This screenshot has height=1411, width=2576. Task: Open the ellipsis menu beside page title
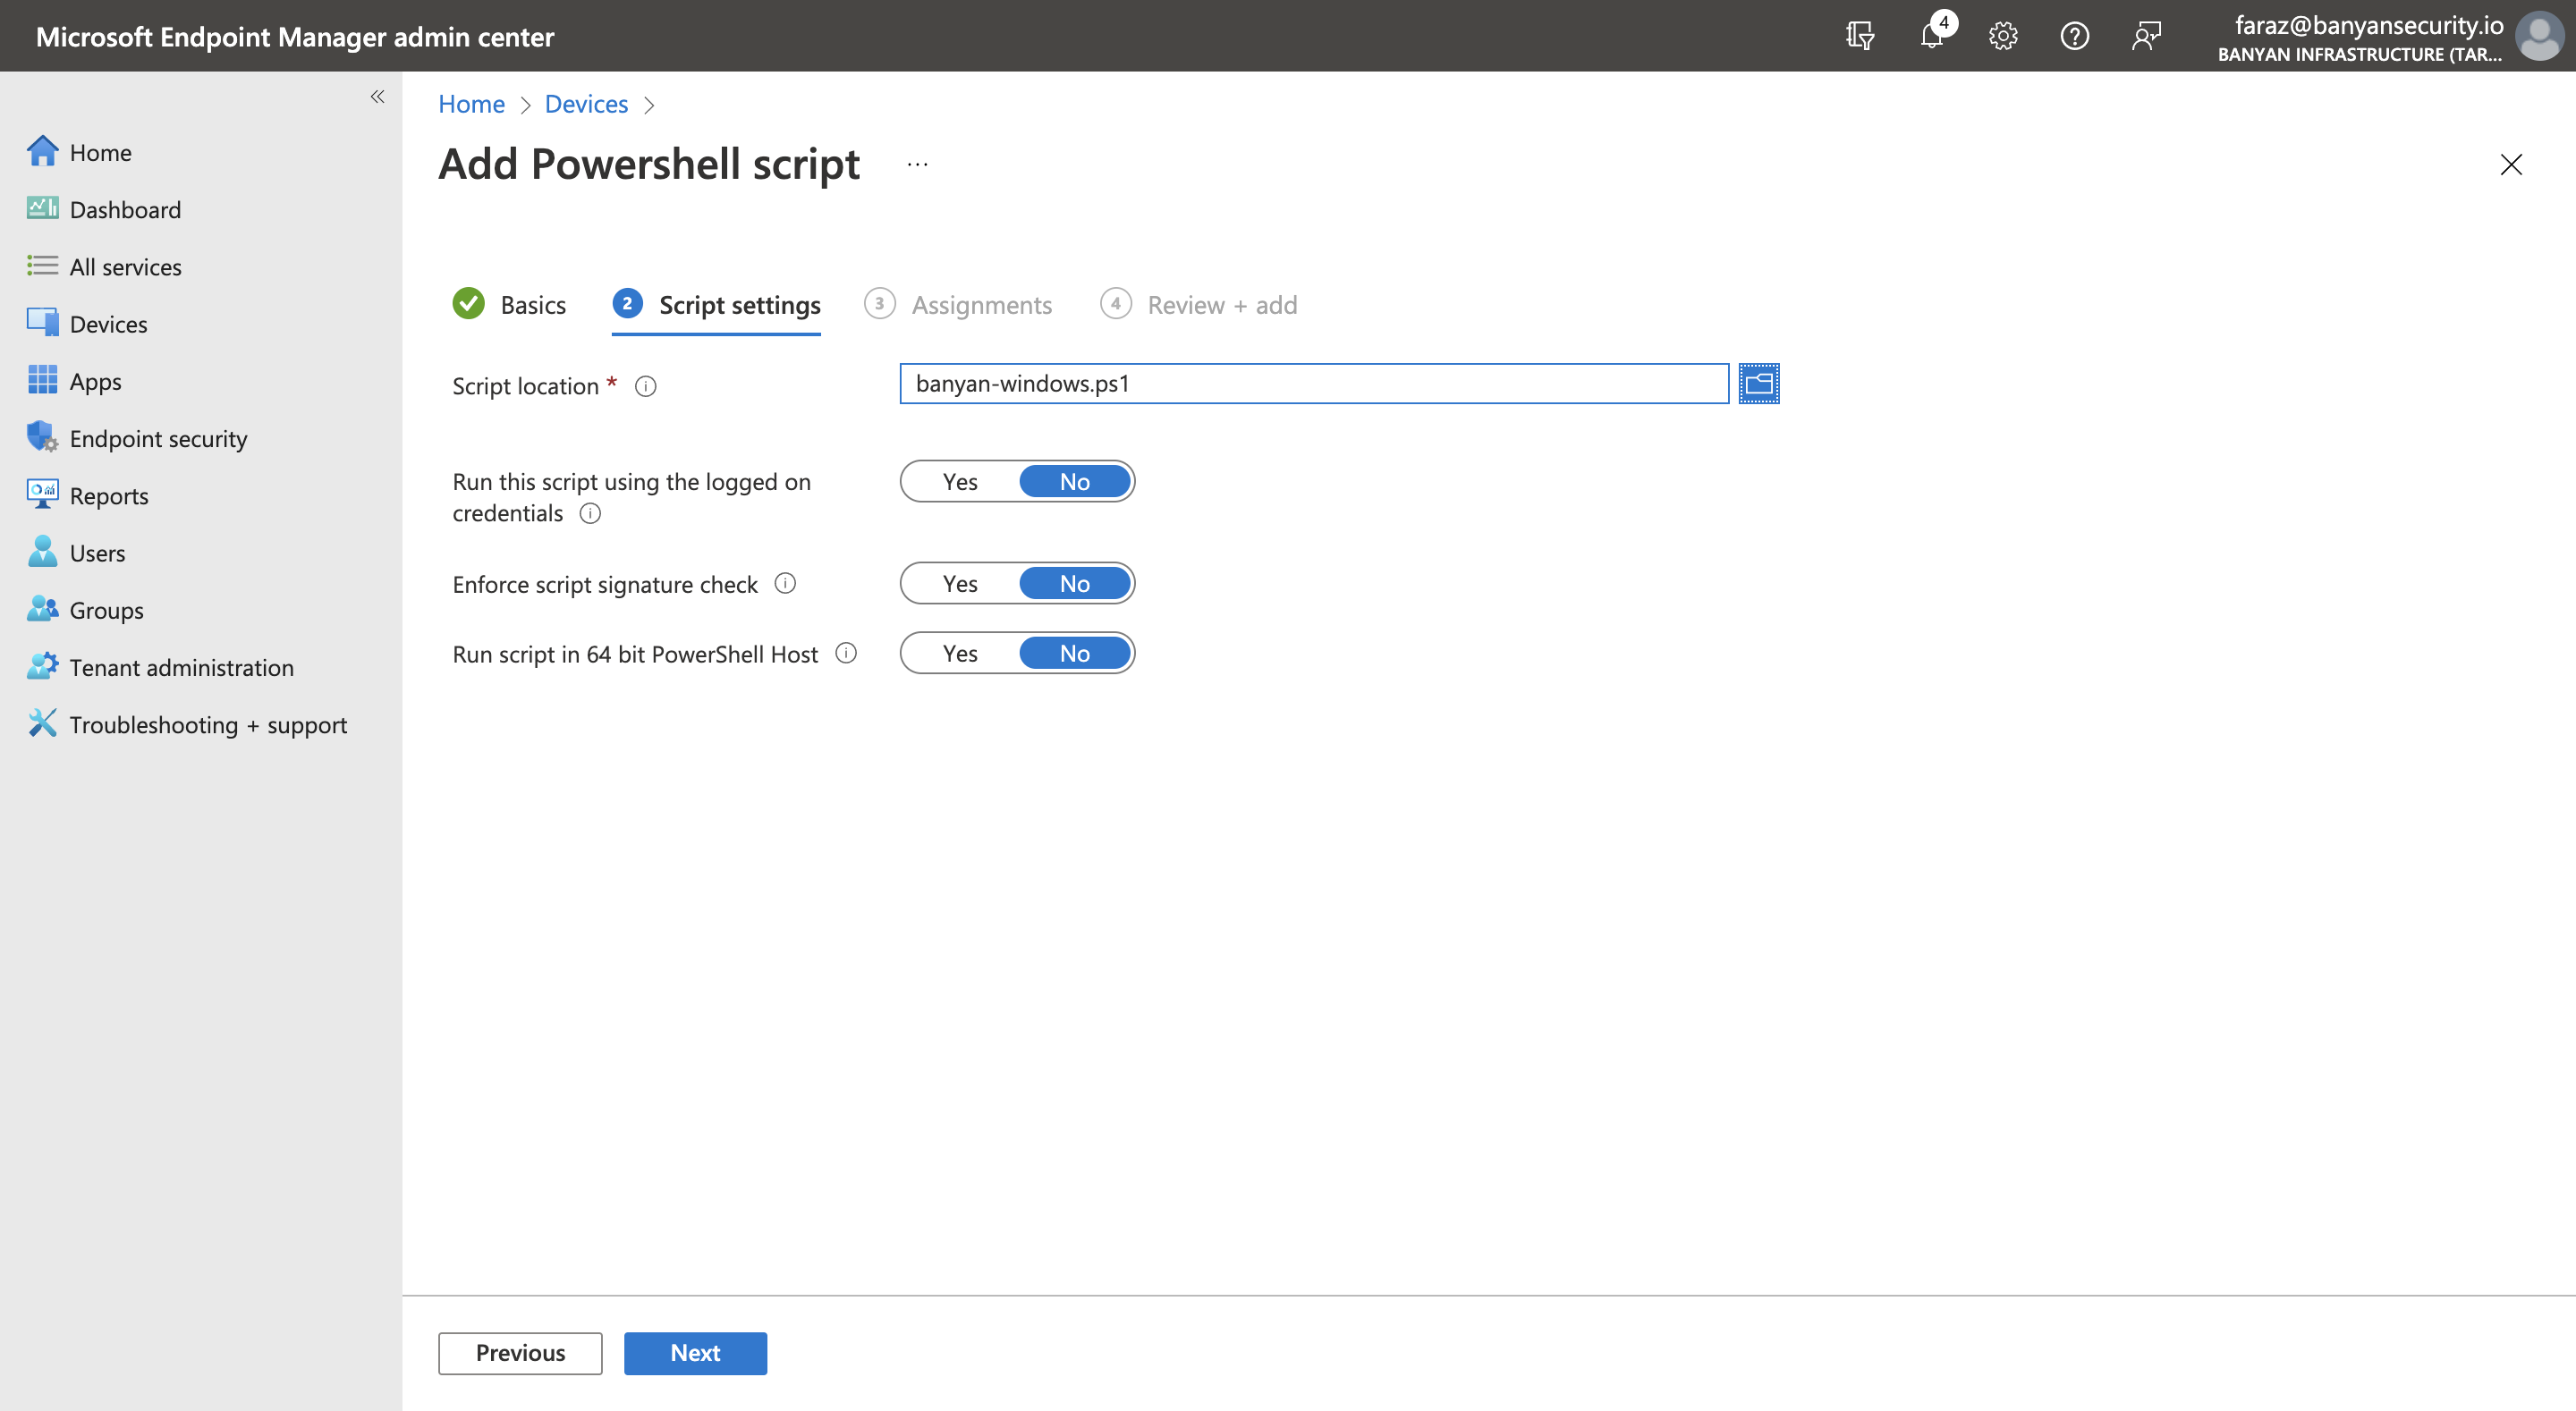pos(917,165)
